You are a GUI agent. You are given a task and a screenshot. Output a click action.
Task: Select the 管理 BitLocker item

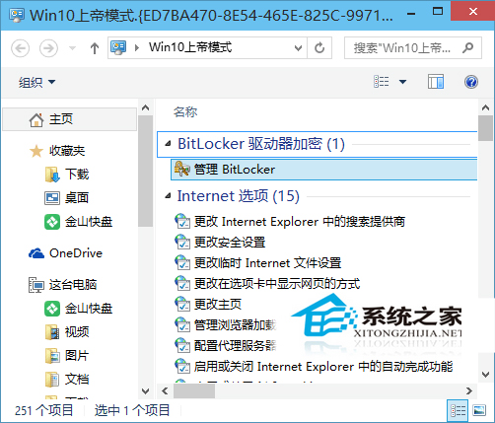coord(324,170)
